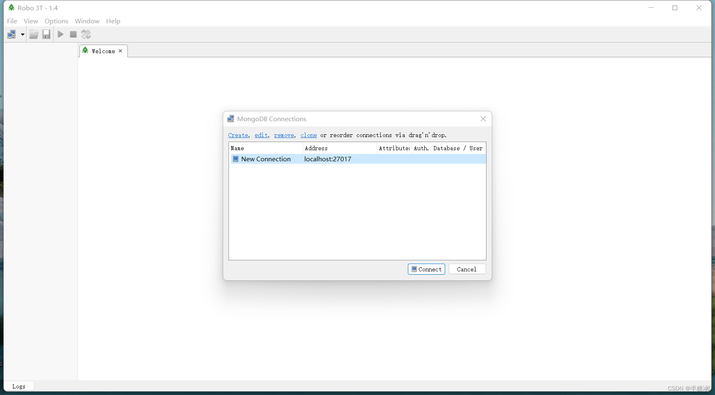715x395 pixels.
Task: Click the Connect button
Action: click(x=426, y=269)
